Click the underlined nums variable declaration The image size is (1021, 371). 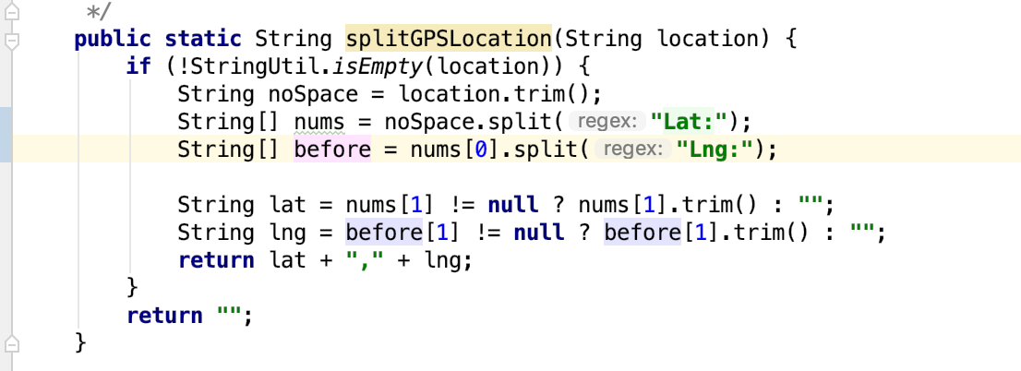(x=319, y=122)
